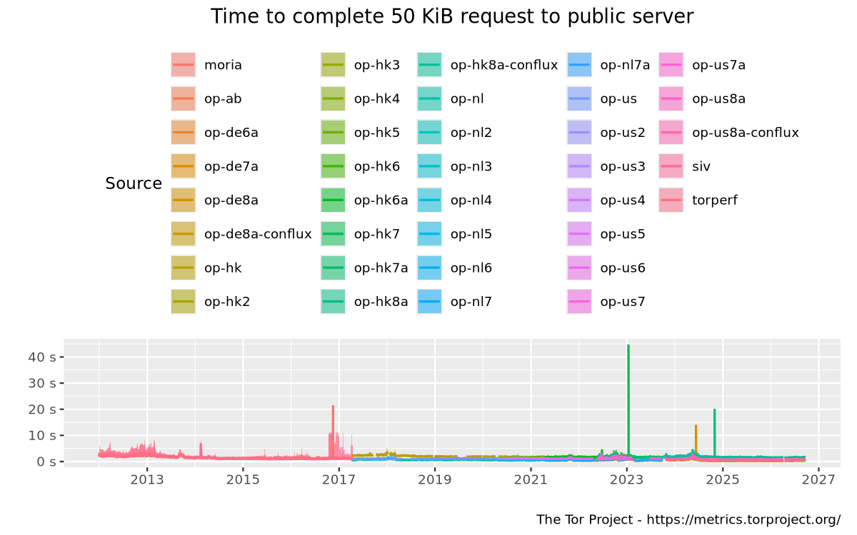Click the Source legend title
This screenshot has height=535, width=857.
tap(134, 183)
